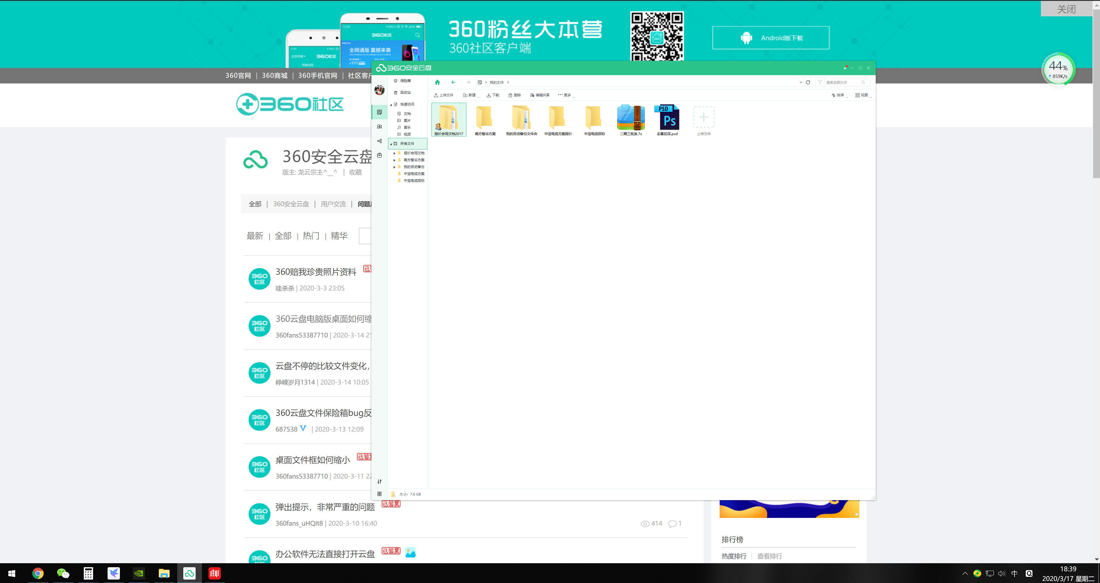This screenshot has height=583, width=1100.
Task: Open the share sidebar icon in 360云盘
Action: point(379,141)
